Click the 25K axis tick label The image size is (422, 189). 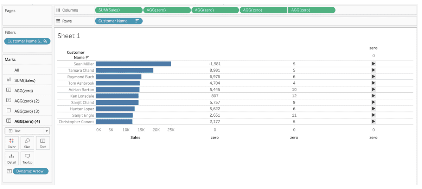point(171,130)
